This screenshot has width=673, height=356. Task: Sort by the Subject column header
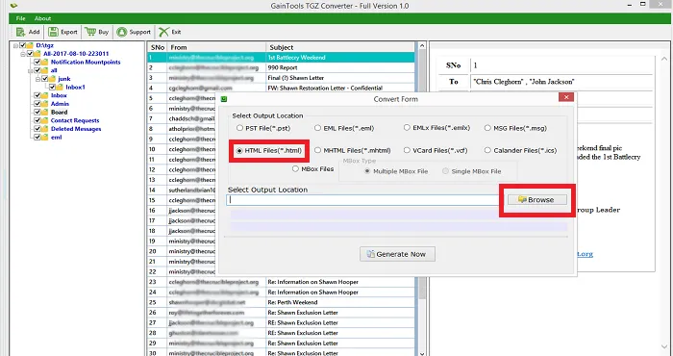pyautogui.click(x=340, y=47)
